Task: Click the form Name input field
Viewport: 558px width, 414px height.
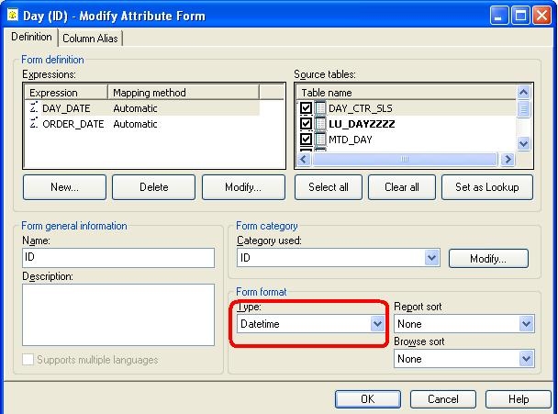Action: click(x=118, y=259)
